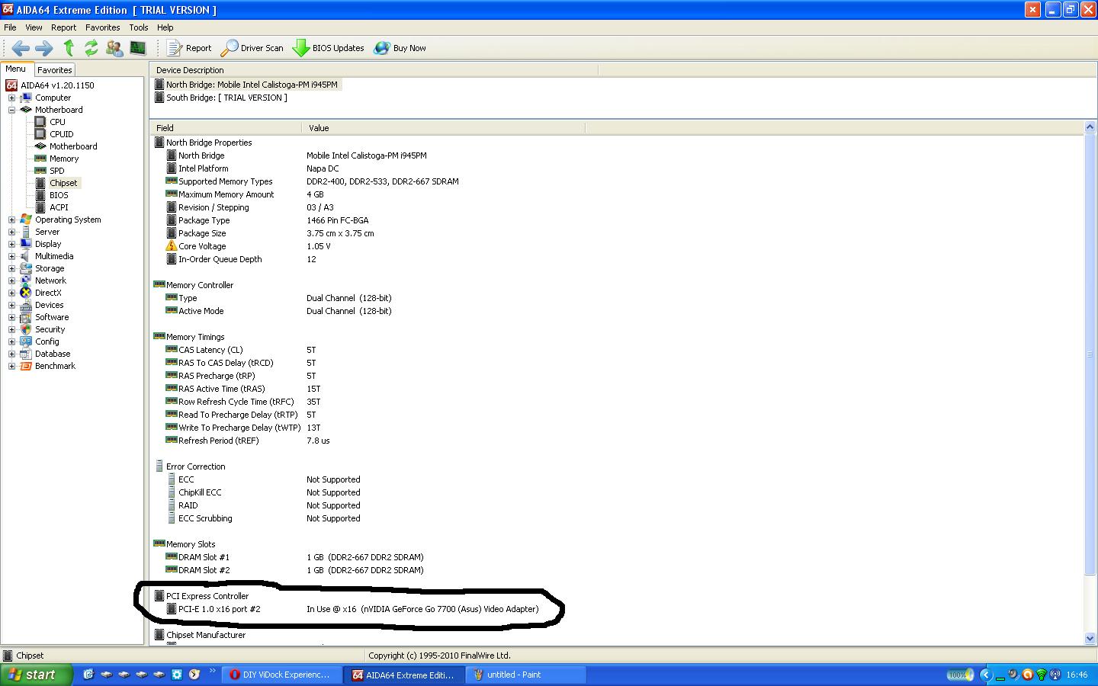Open the BIOS page in the tree
This screenshot has height=686, width=1098.
(x=59, y=195)
